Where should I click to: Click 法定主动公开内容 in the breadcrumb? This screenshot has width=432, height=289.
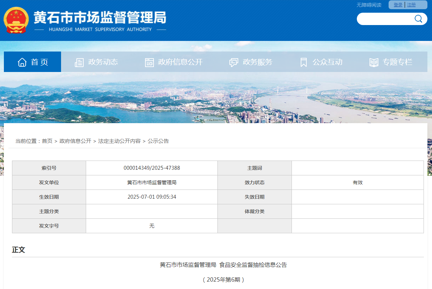(120, 141)
